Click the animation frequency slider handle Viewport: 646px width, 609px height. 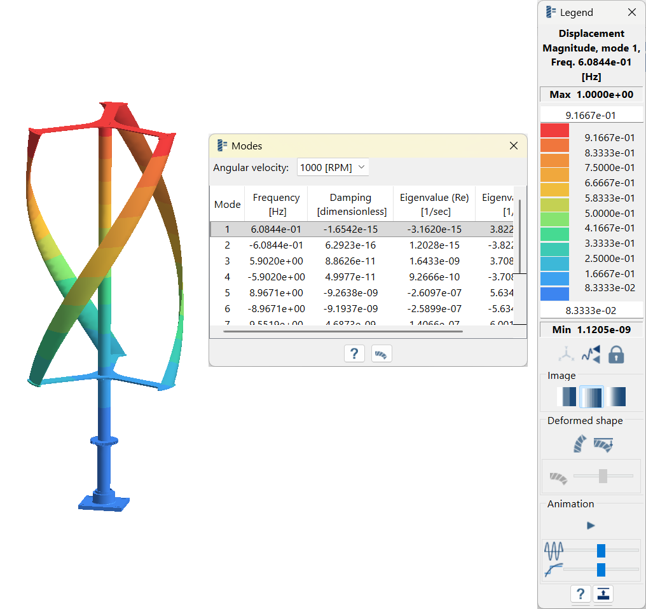(x=601, y=551)
